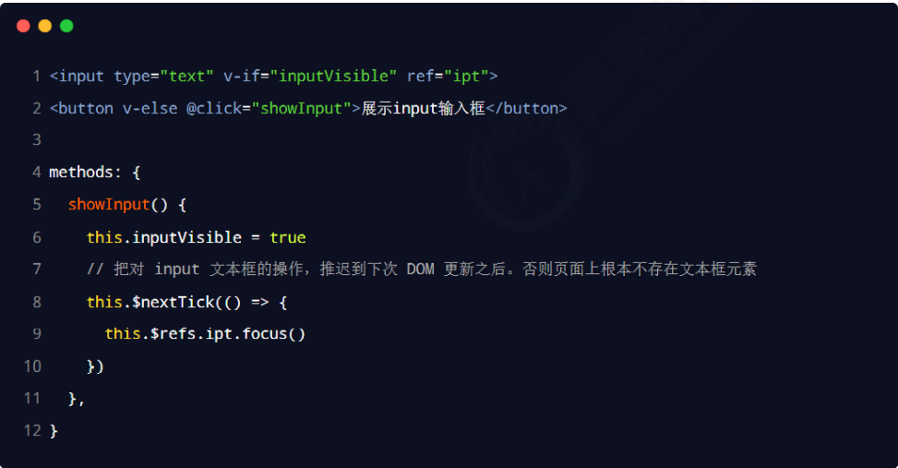Click the orange showInput method name
This screenshot has width=898, height=468.
[109, 205]
